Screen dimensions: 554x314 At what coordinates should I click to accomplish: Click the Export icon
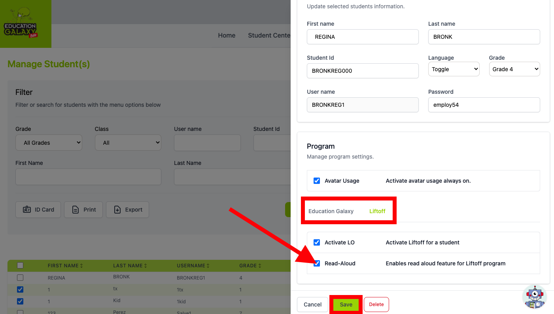(x=117, y=210)
